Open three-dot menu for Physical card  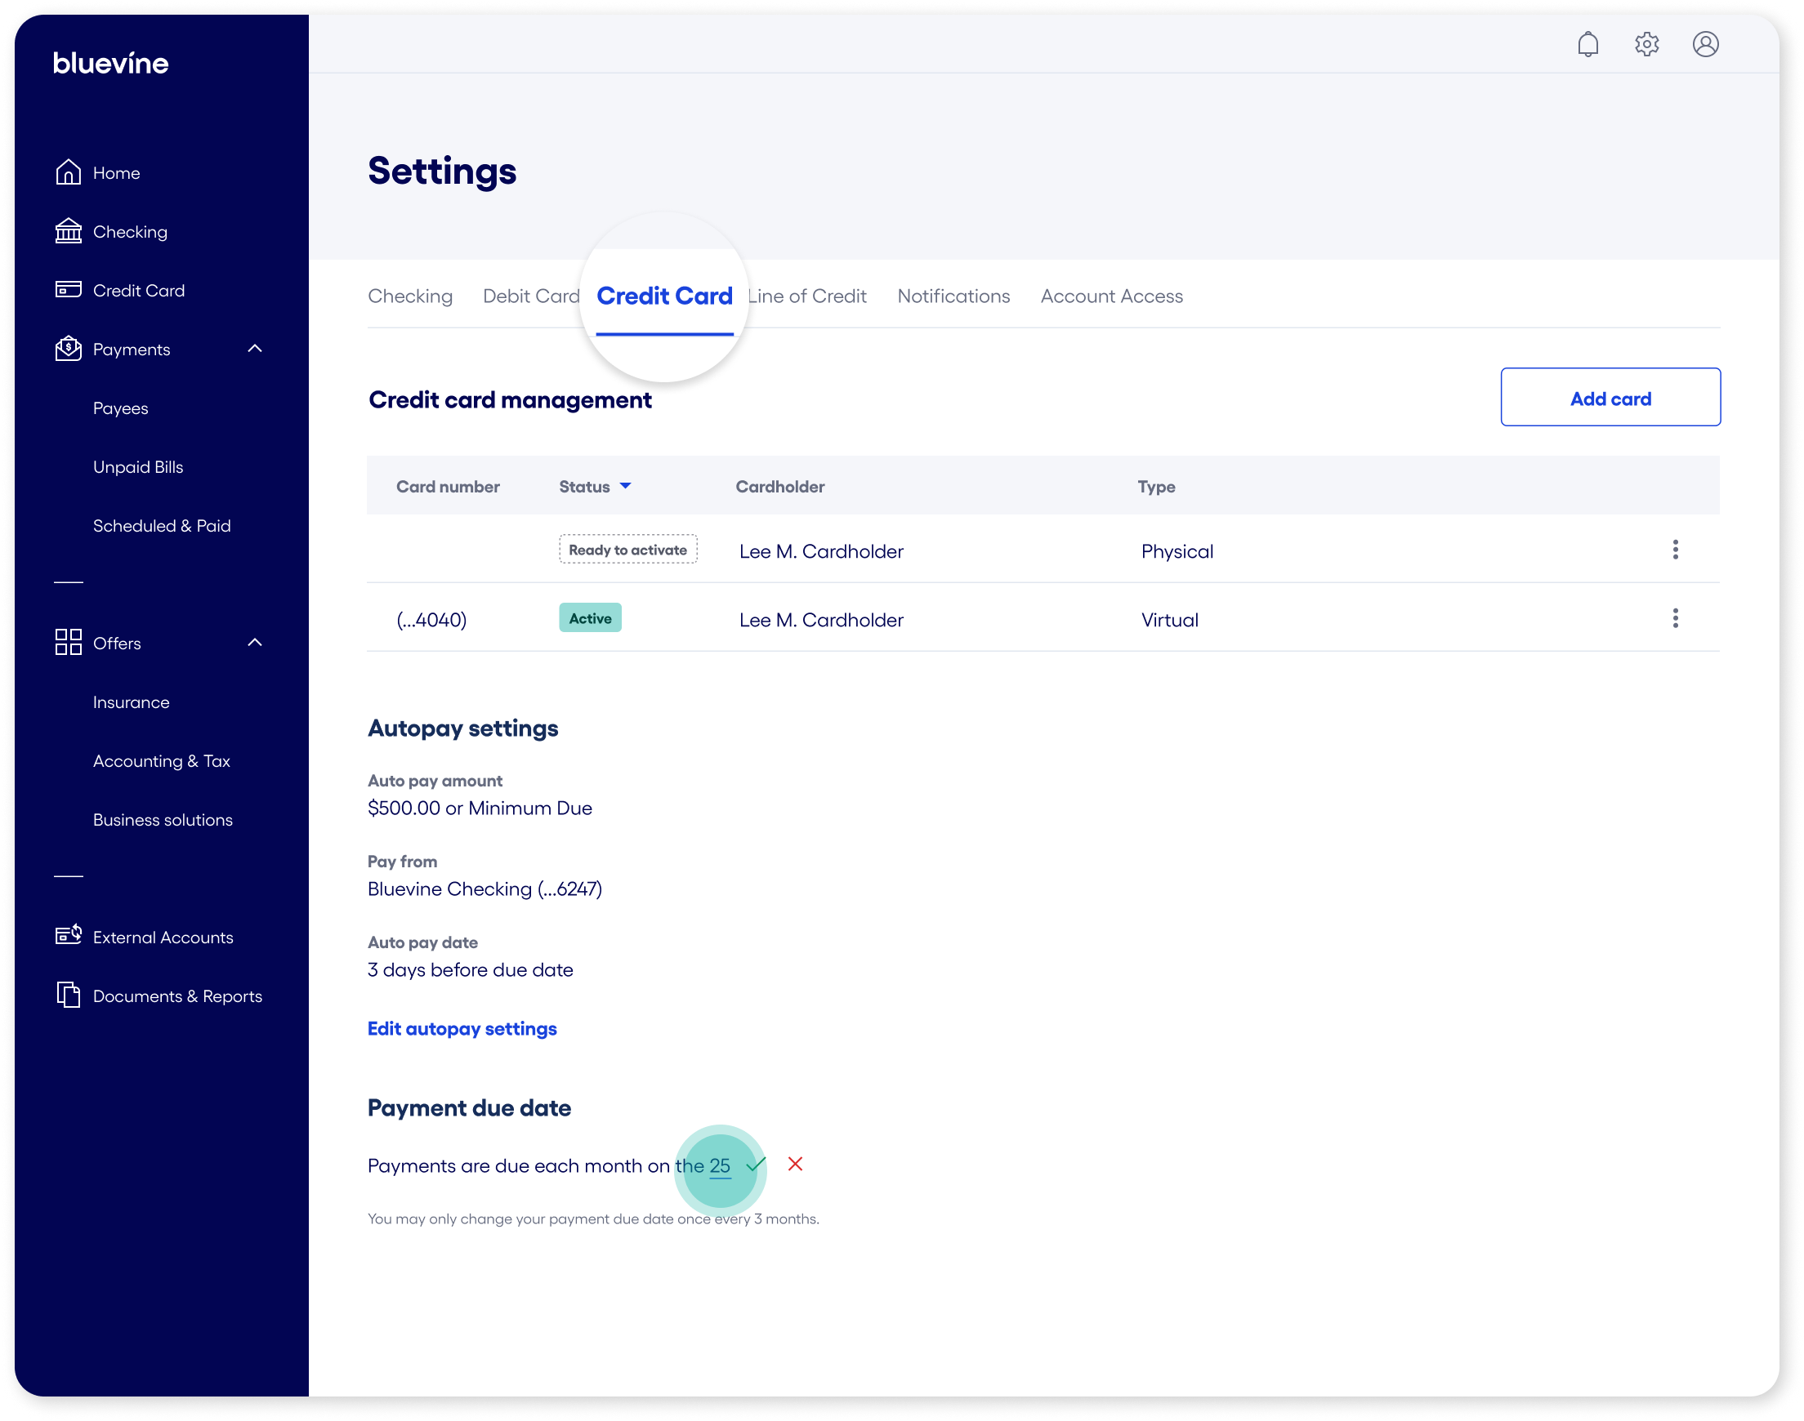tap(1675, 550)
